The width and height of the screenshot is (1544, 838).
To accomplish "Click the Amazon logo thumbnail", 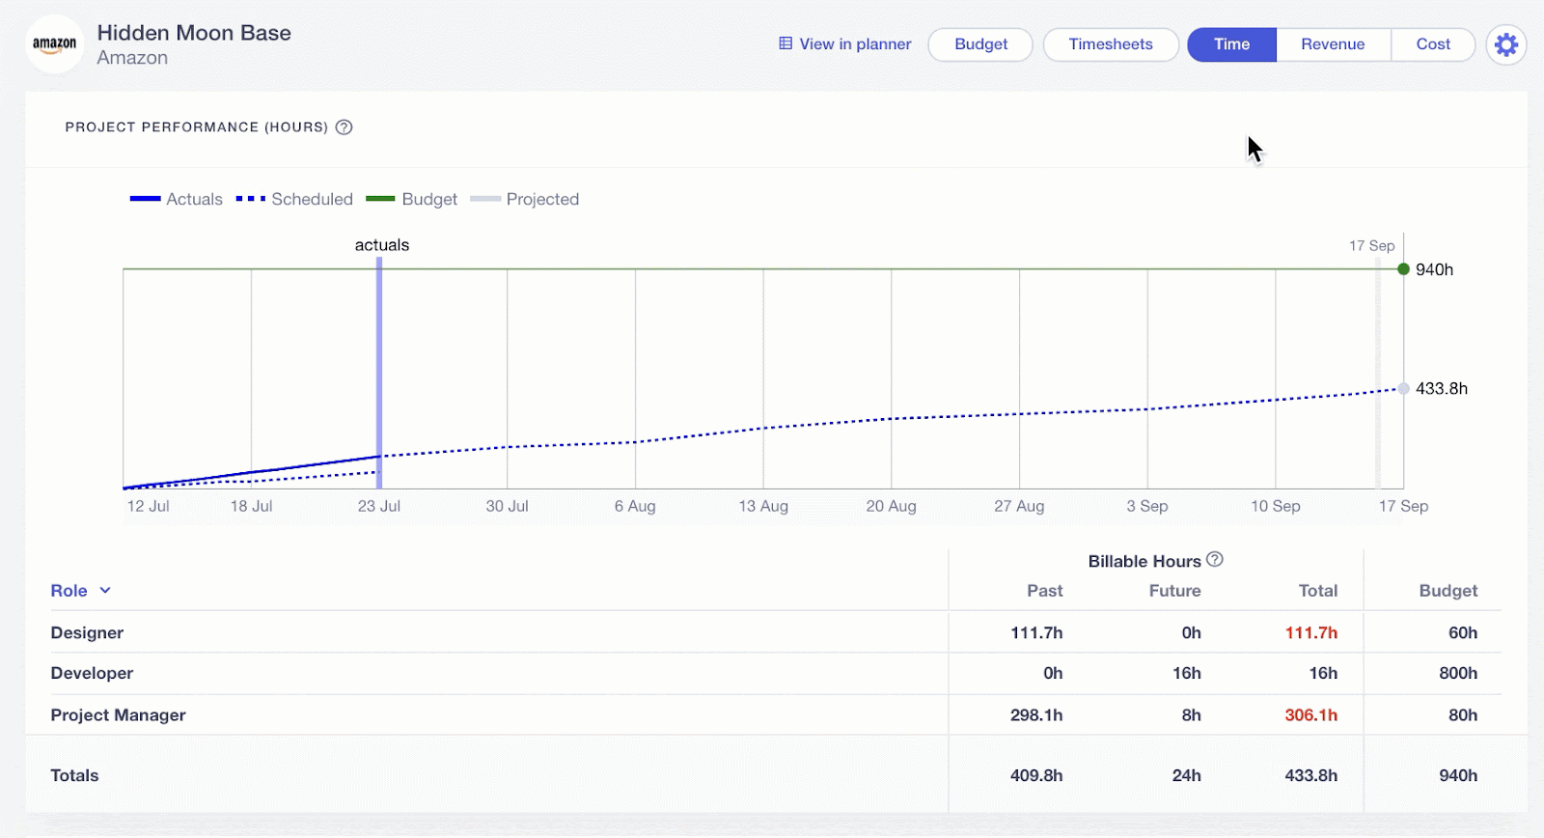I will click(x=55, y=44).
